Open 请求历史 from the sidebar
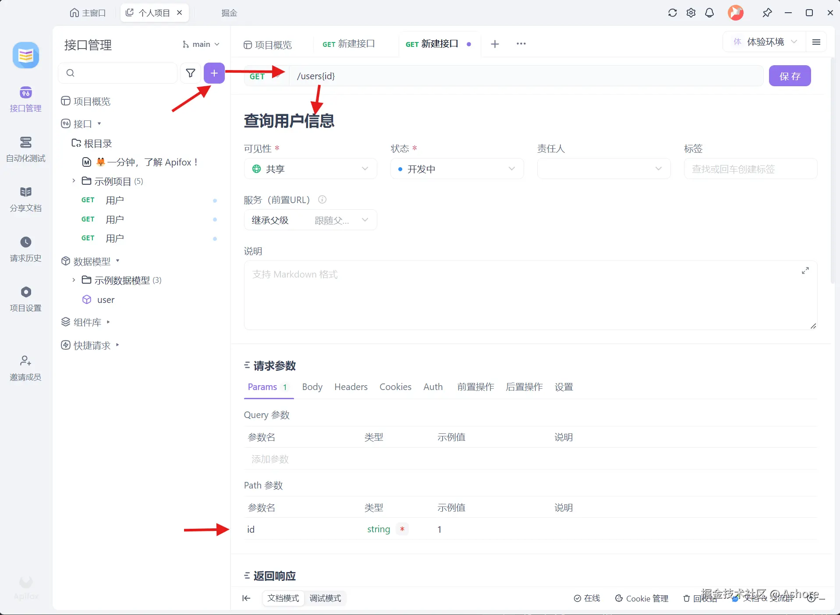This screenshot has height=615, width=840. coord(25,249)
